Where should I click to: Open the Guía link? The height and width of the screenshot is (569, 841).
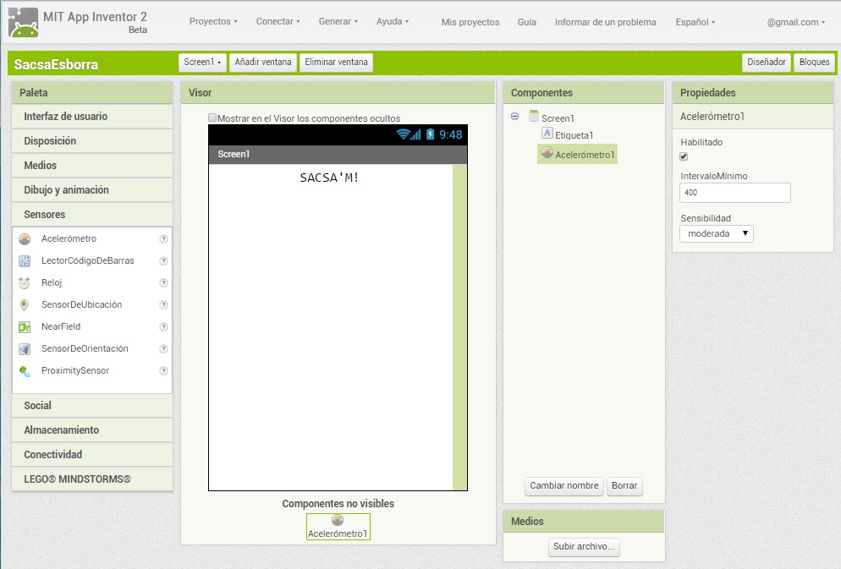[527, 22]
